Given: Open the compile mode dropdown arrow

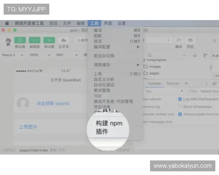Looking at the screenshot, I should 168,40.
